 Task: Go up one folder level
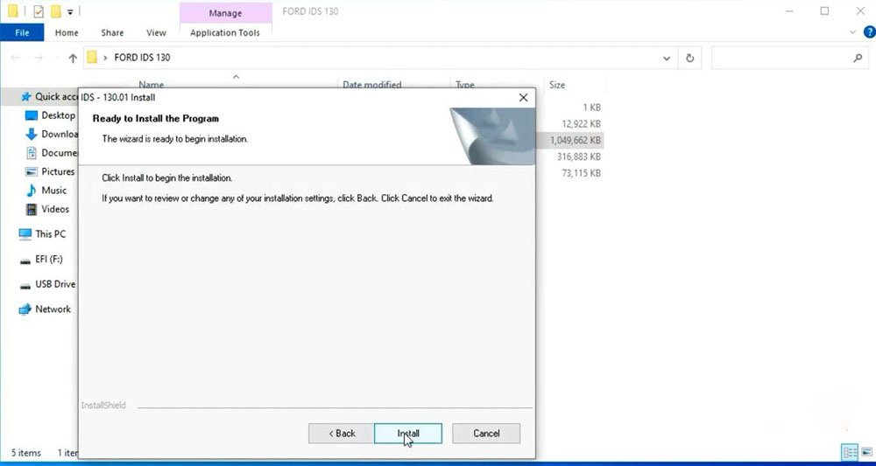73,58
